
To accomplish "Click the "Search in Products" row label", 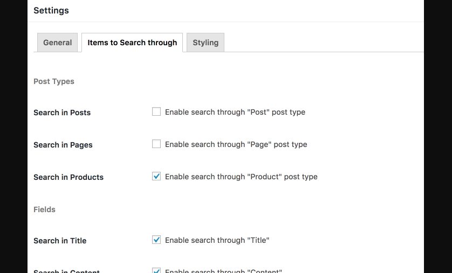I will click(69, 177).
